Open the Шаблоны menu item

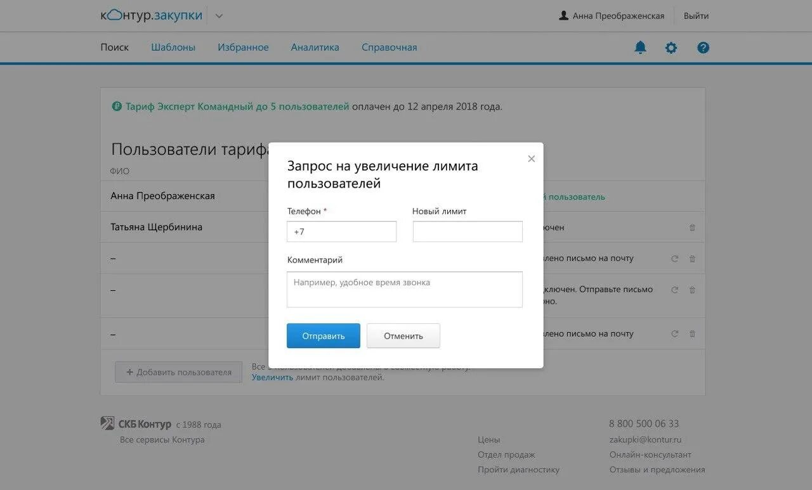173,48
